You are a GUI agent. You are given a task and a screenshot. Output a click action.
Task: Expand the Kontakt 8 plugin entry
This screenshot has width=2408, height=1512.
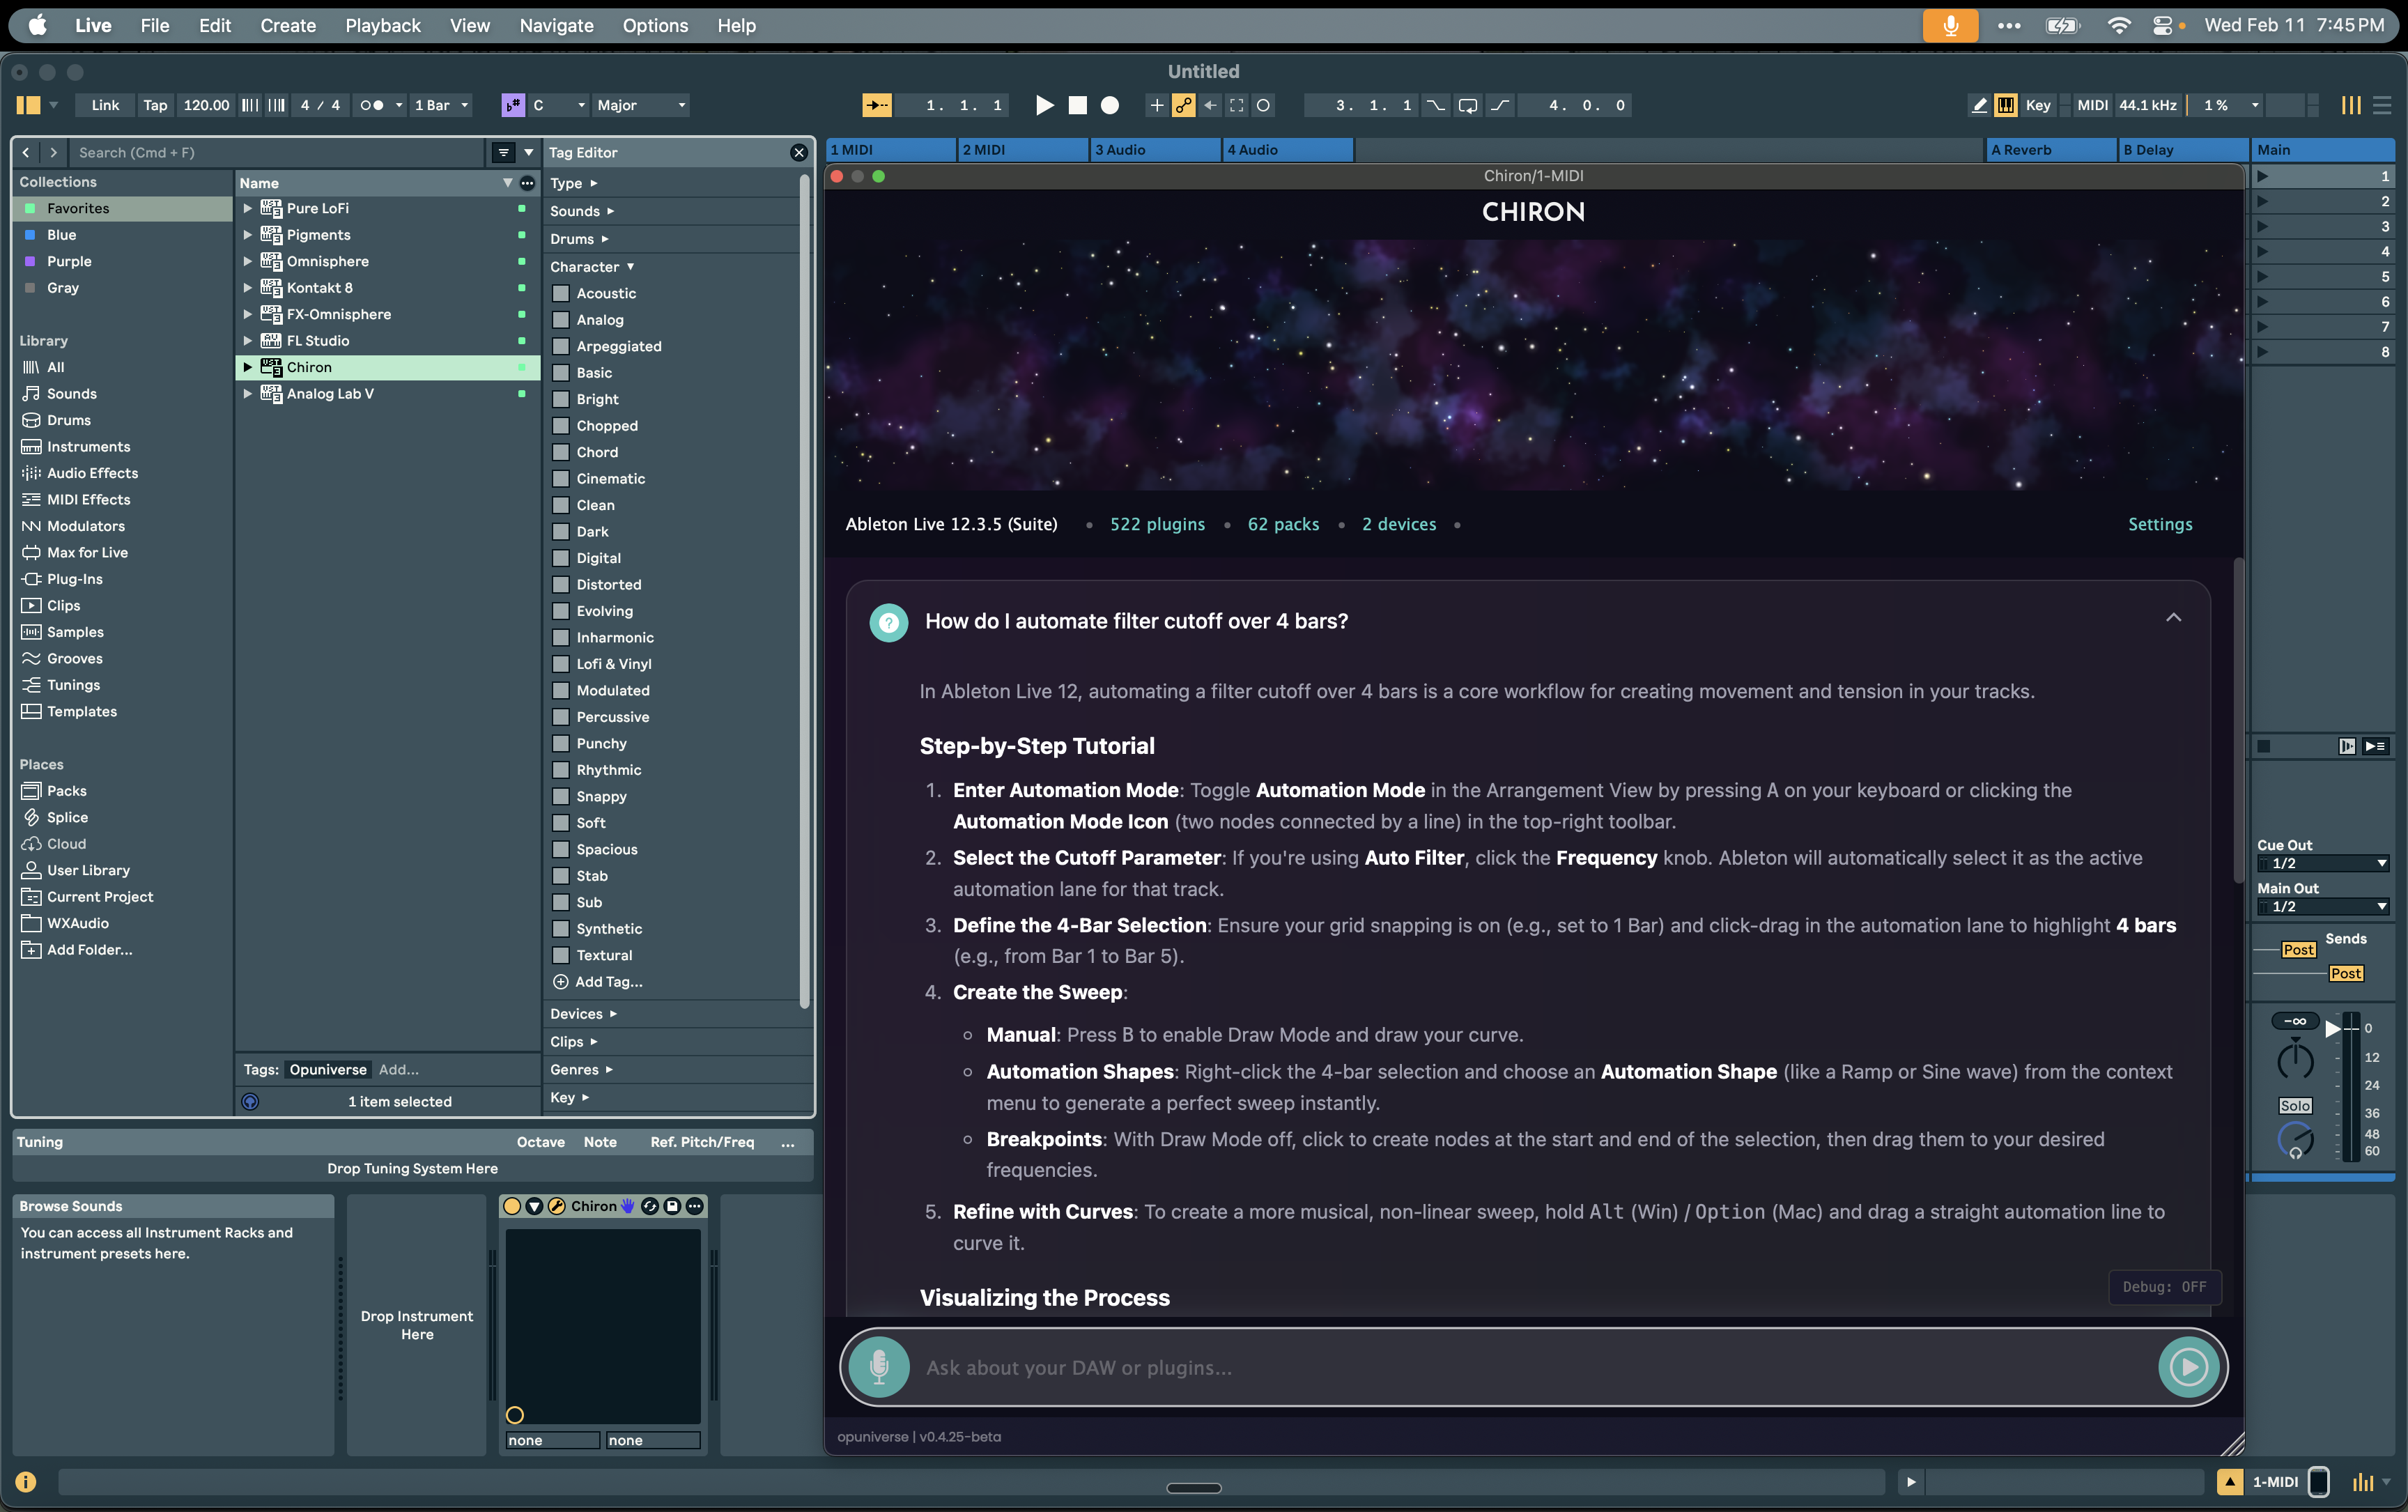247,287
